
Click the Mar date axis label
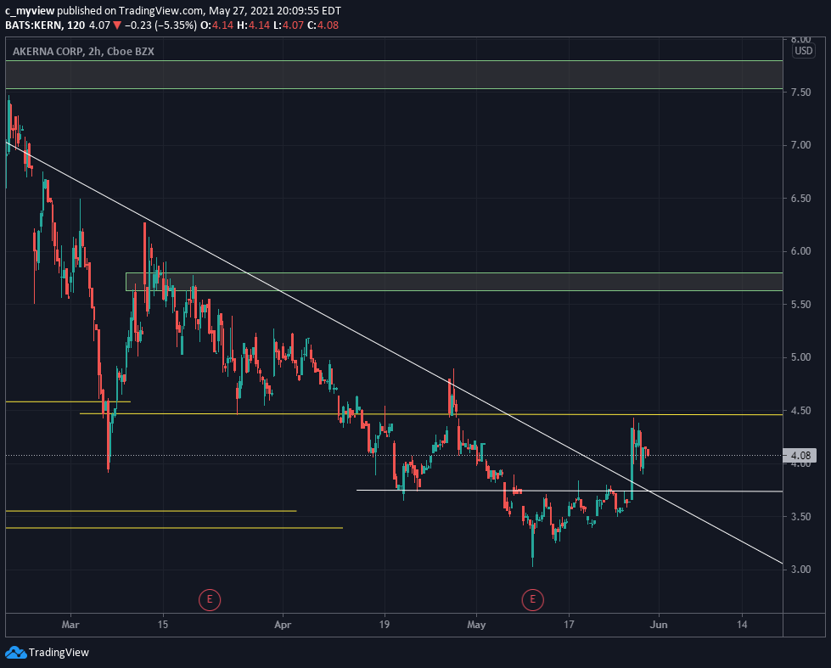coord(70,625)
